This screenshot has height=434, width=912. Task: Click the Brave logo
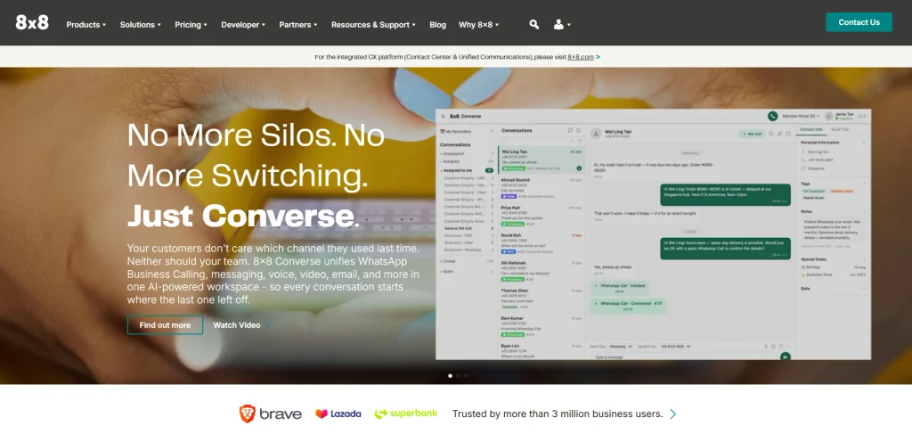click(271, 414)
